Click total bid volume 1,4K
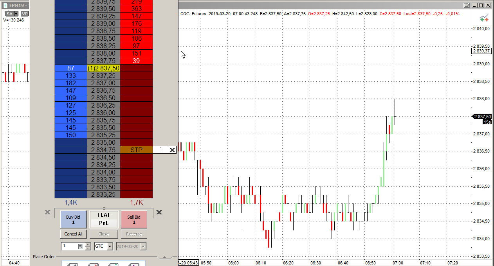This screenshot has width=494, height=266. (x=71, y=202)
